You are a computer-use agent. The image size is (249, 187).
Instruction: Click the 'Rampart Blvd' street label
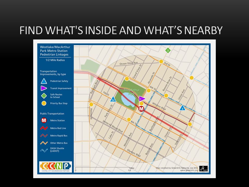coord(94,87)
